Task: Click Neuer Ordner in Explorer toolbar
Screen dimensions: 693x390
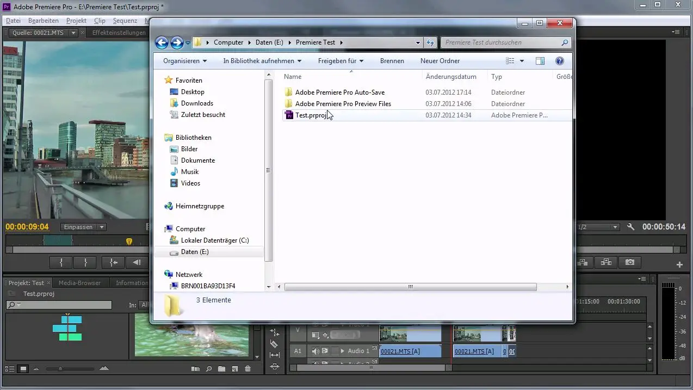Action: click(x=440, y=61)
